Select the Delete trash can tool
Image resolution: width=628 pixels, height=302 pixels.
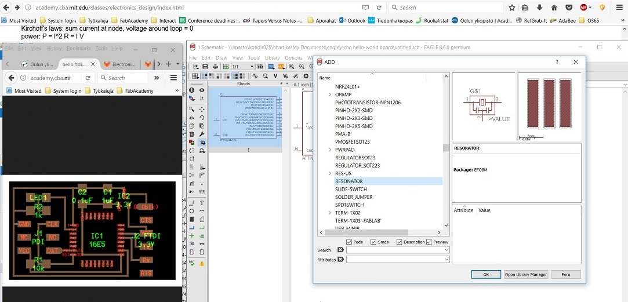[x=192, y=134]
